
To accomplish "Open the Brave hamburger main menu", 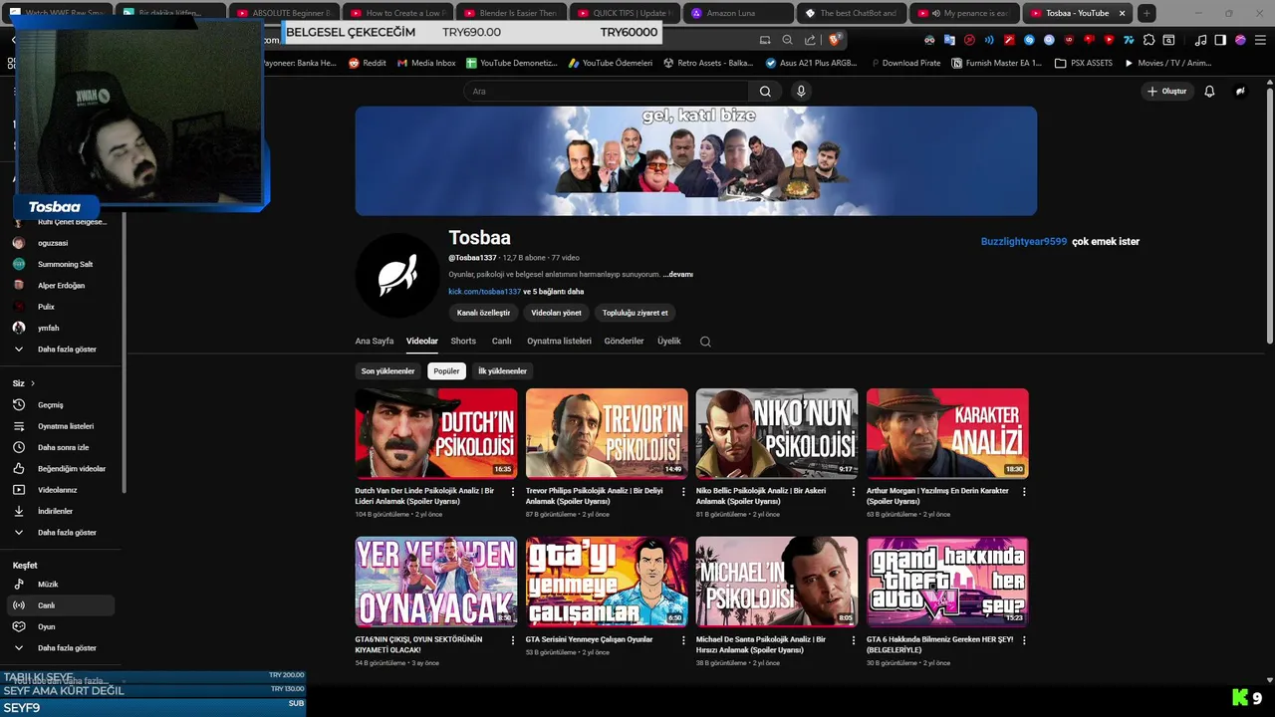I will (x=1260, y=40).
